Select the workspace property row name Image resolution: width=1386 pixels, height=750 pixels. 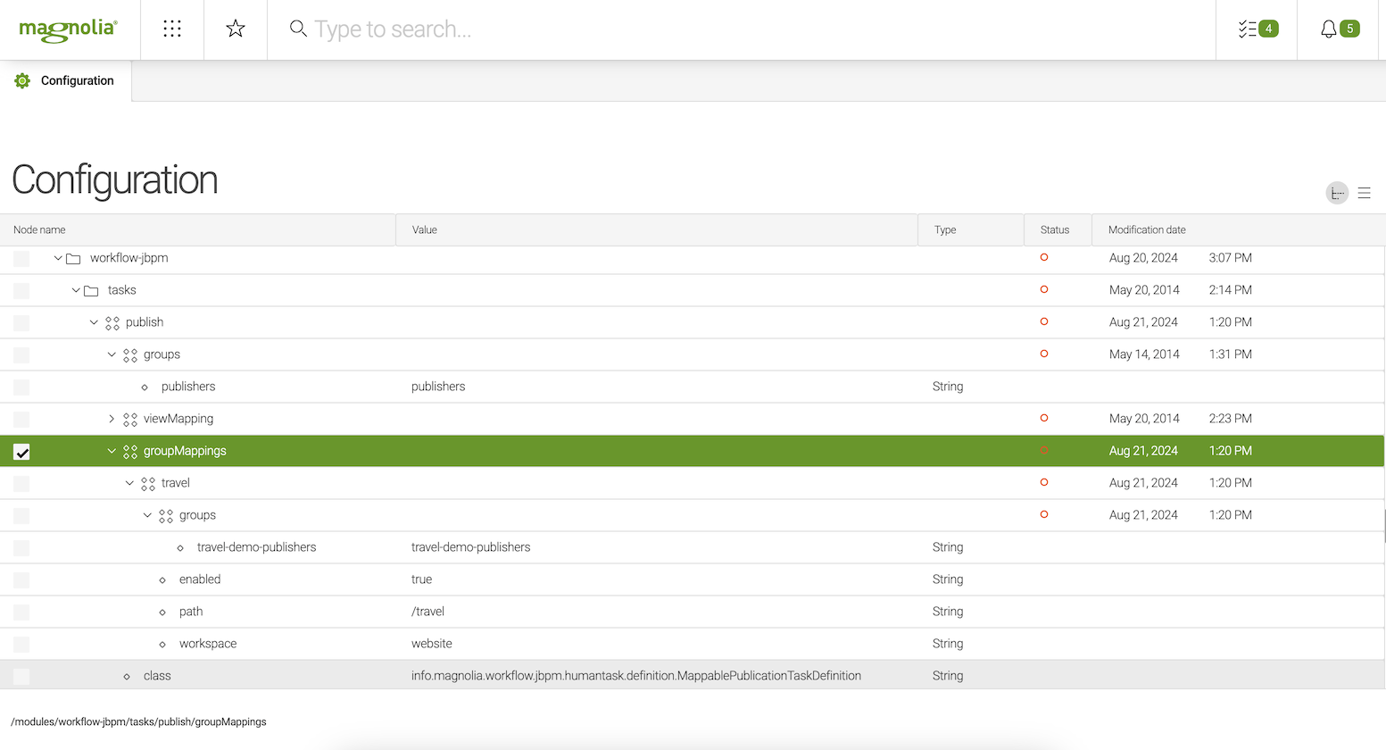pyautogui.click(x=208, y=644)
